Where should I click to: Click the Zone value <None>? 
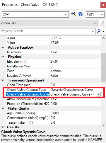56,71
